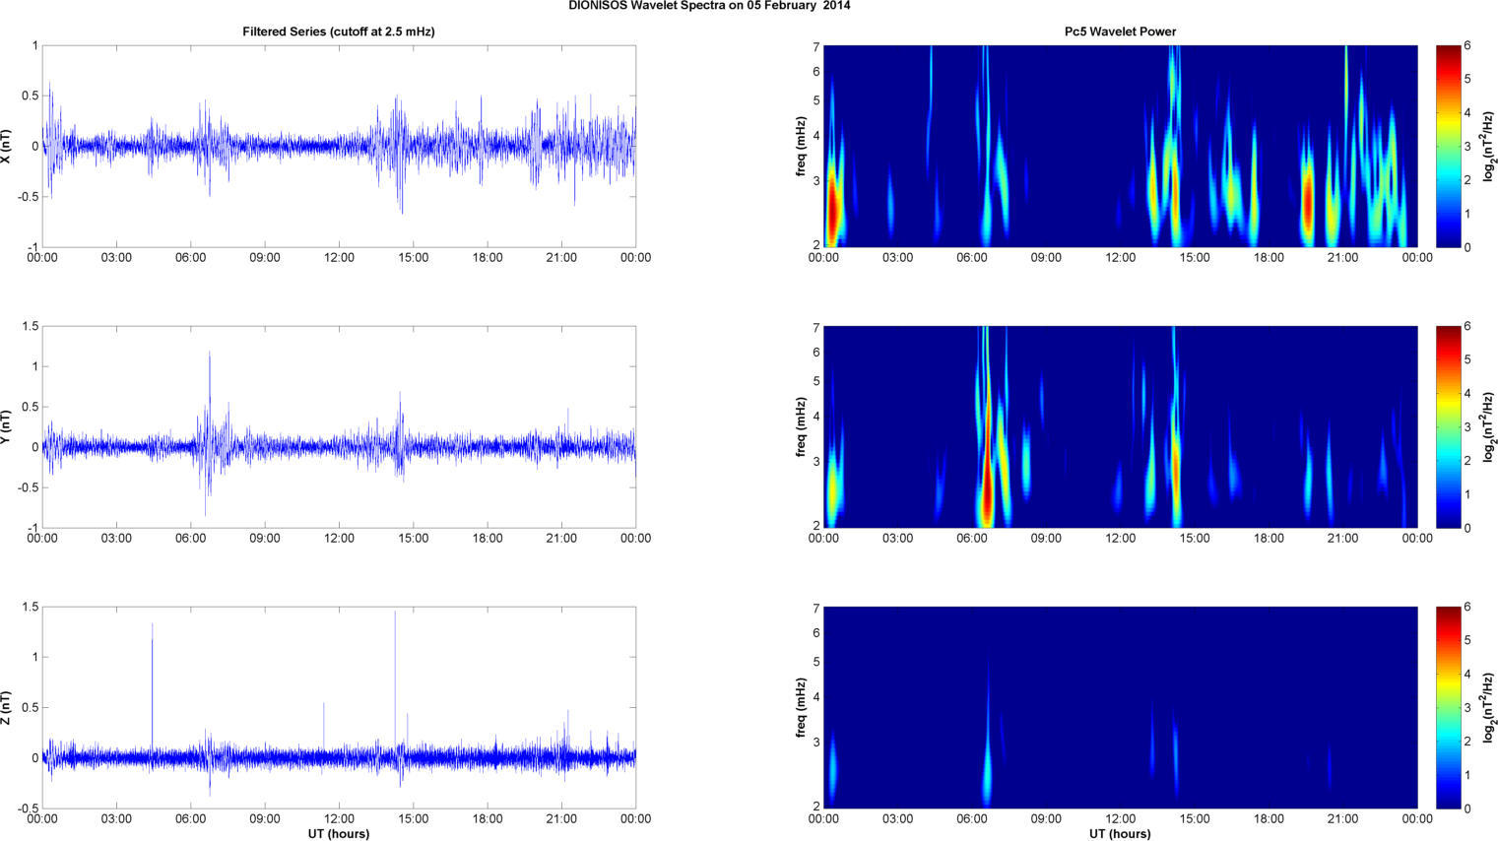Click the 15:00 tick label under the top spectrogram
Viewport: 1498px width, 841px height.
pyautogui.click(x=1195, y=258)
